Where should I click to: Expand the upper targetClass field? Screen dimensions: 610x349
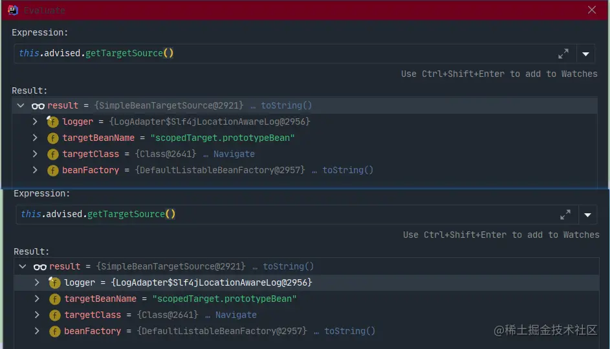click(x=35, y=154)
